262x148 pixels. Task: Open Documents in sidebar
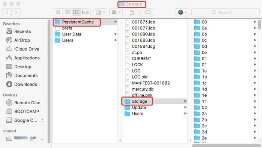pyautogui.click(x=22, y=75)
